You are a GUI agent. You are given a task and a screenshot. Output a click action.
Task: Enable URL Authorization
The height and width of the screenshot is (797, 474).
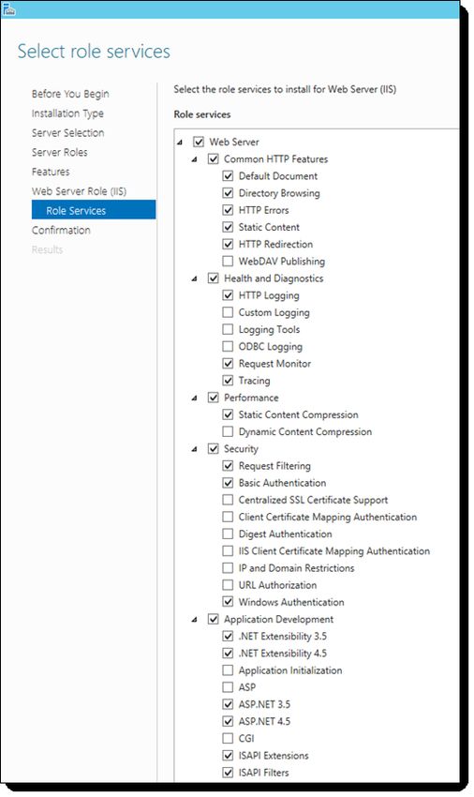[x=229, y=585]
